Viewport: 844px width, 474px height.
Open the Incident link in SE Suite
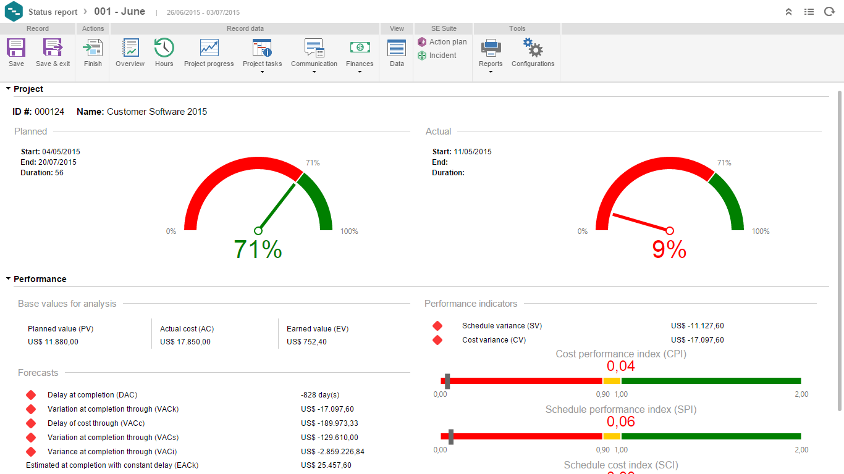click(x=442, y=56)
